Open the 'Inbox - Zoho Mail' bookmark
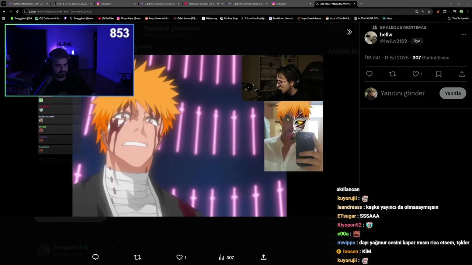Image resolution: width=472 pixels, height=265 pixels. (x=338, y=18)
